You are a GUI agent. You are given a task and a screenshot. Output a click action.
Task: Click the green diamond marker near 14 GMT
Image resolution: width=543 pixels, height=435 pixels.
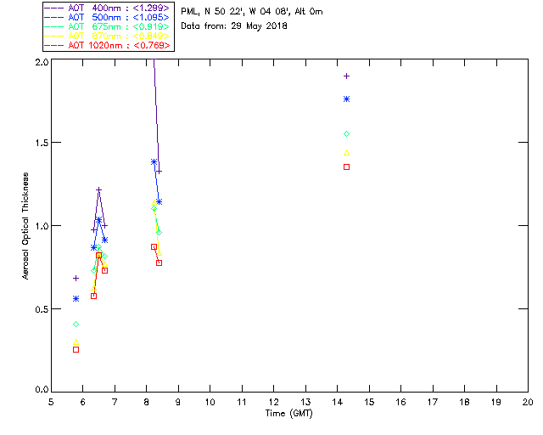[346, 134]
